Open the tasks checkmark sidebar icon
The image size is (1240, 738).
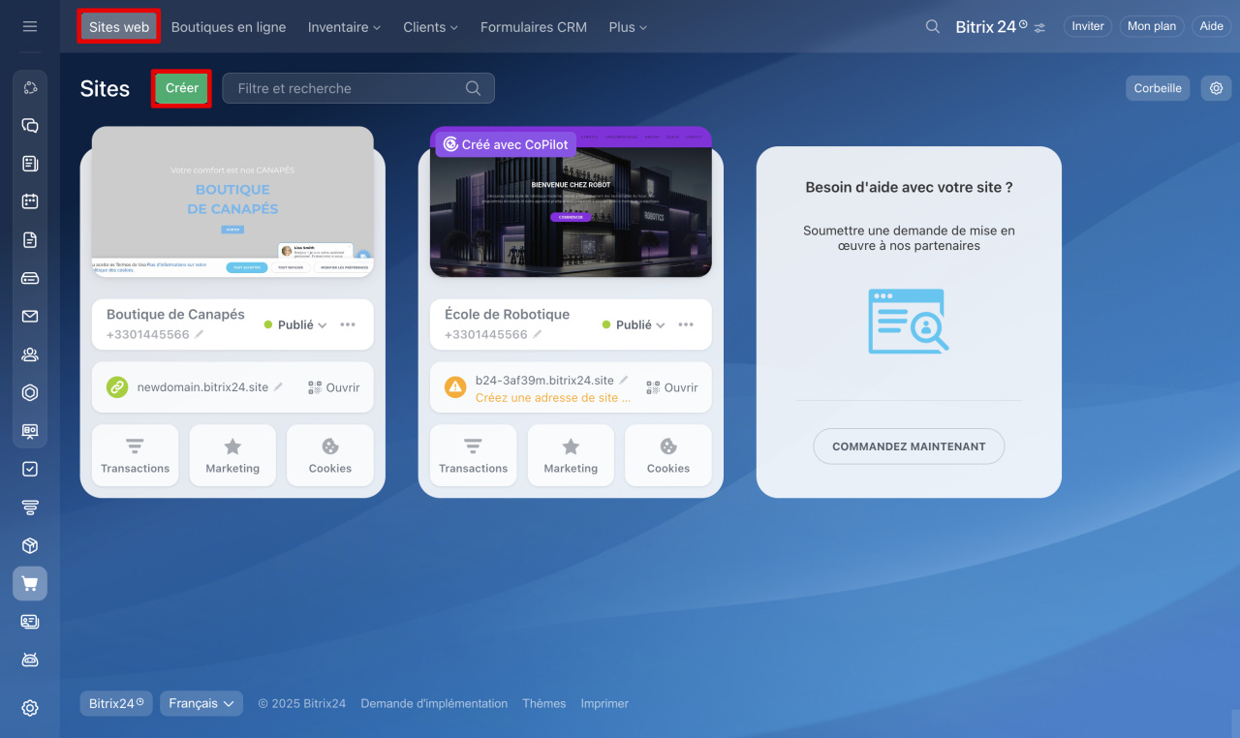tap(30, 469)
